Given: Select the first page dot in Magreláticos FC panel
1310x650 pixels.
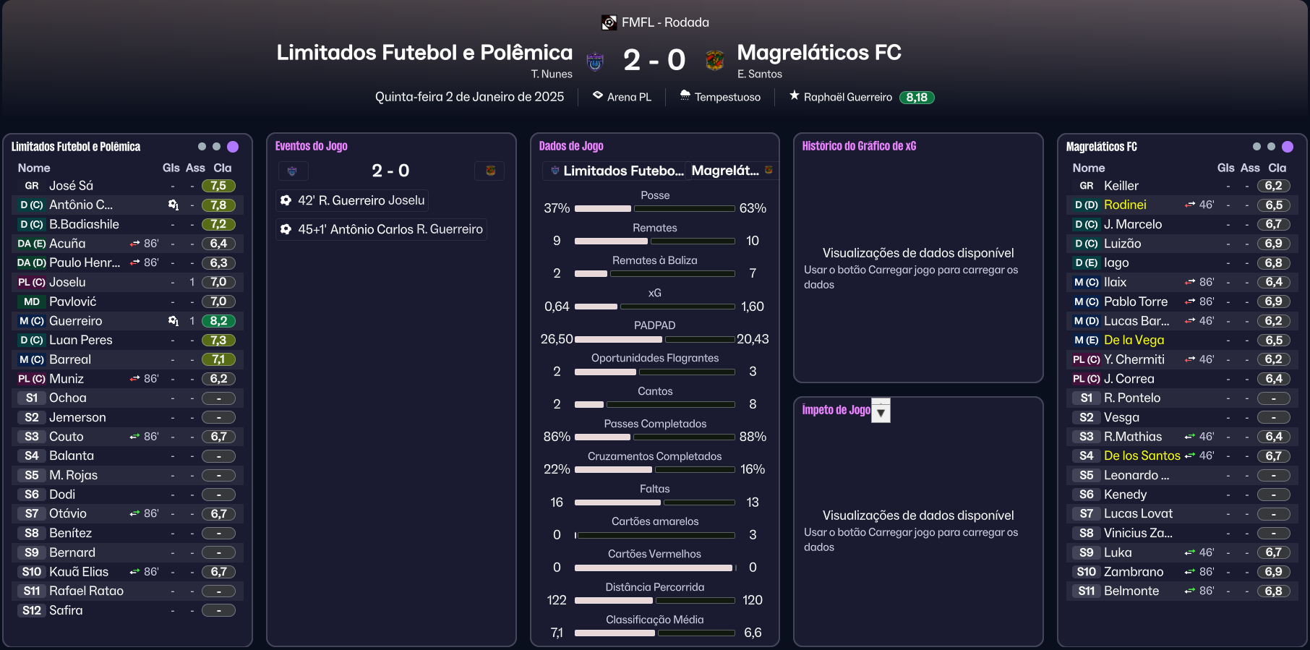Looking at the screenshot, I should [1257, 147].
